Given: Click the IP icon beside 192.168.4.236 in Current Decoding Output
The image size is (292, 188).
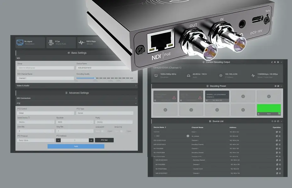Looking at the screenshot, I should pyautogui.click(x=221, y=76).
